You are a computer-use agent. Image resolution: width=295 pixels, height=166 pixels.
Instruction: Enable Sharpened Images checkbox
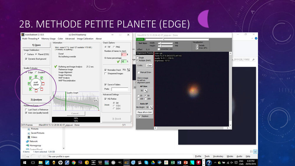(x=106, y=73)
